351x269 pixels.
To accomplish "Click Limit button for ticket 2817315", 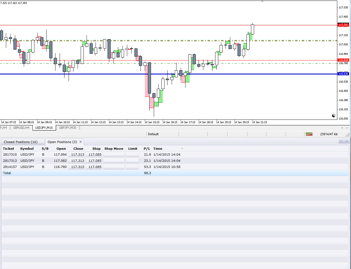I will (132, 155).
